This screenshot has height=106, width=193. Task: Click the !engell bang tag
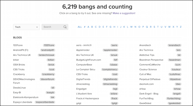click(x=177, y=94)
